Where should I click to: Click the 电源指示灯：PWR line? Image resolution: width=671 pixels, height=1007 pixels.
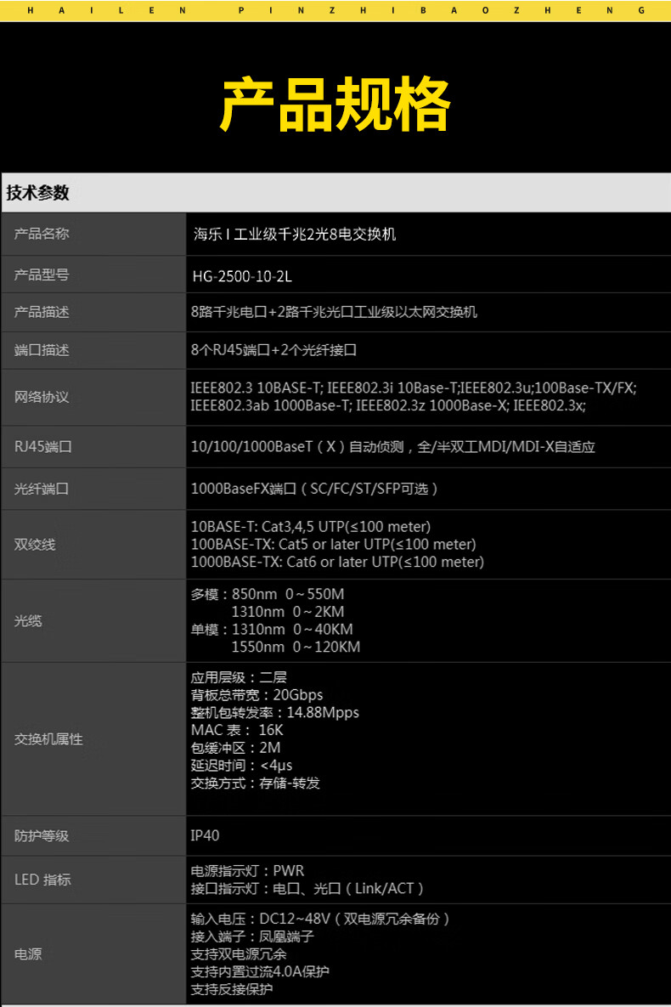[x=247, y=871]
